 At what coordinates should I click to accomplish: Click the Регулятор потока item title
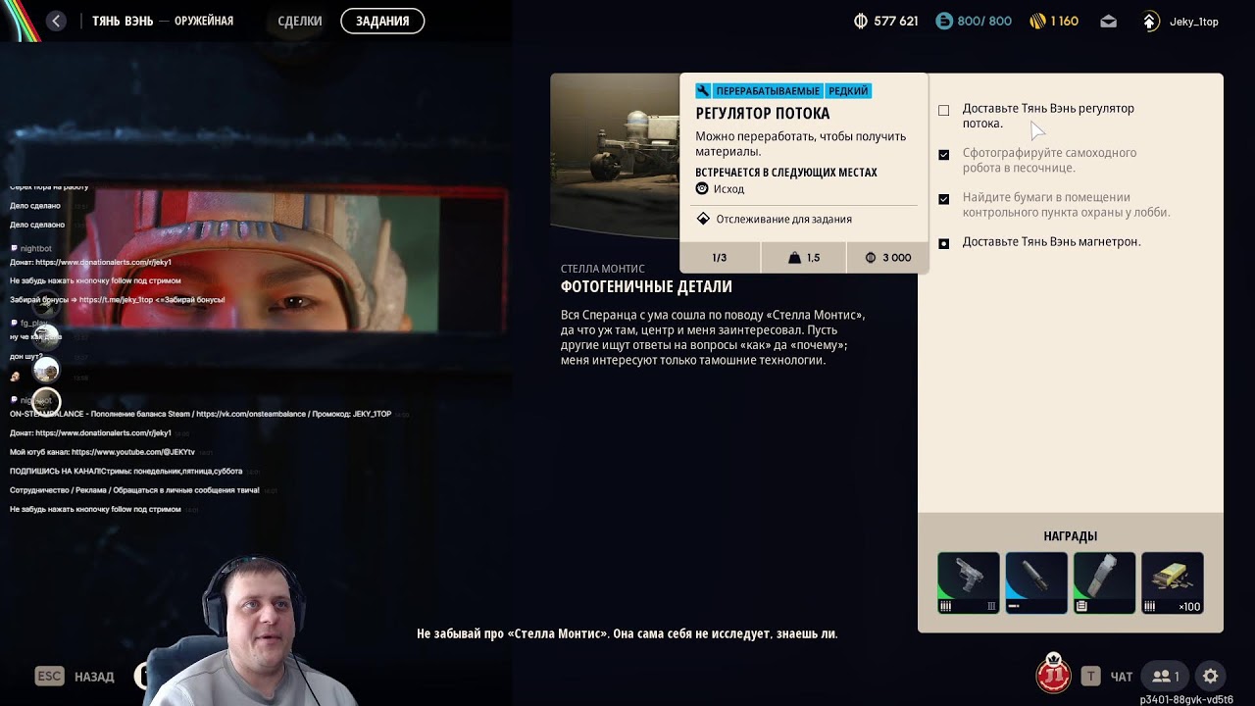click(x=763, y=114)
